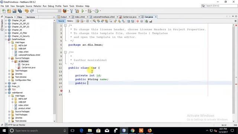Click the green Run Project arrow
Screen dimensions: 238x134
click(83, 11)
